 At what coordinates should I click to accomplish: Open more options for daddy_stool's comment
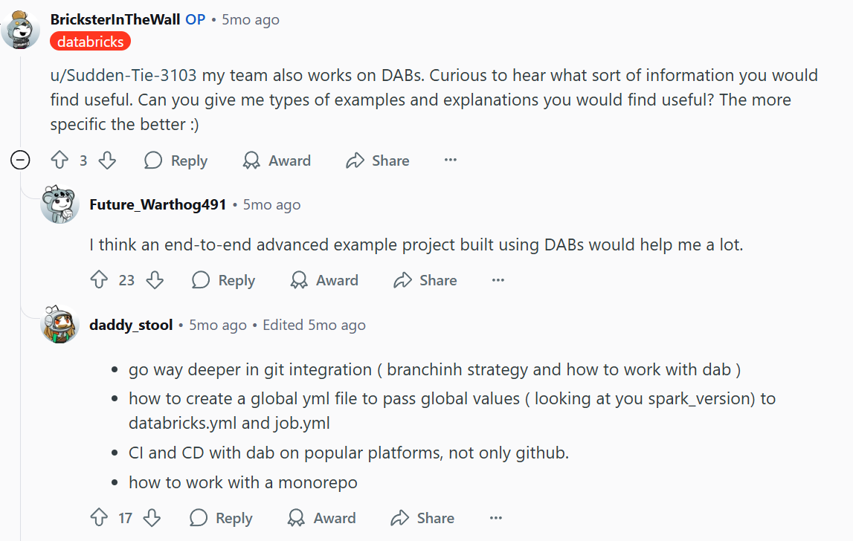pos(496,518)
